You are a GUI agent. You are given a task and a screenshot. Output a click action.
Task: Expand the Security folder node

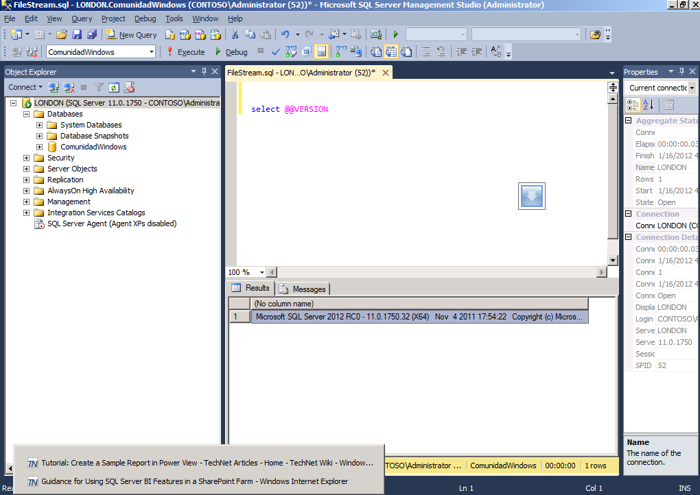pos(26,158)
